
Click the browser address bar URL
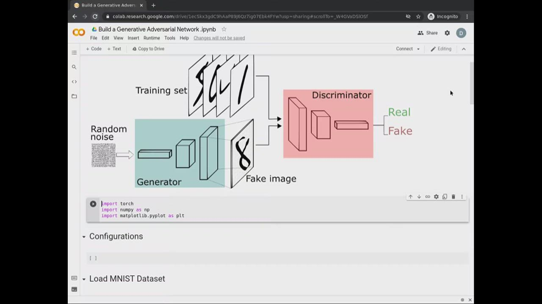[x=240, y=16]
